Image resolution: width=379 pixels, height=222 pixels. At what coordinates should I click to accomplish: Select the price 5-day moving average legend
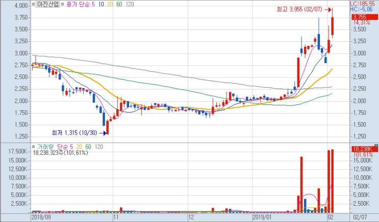pos(93,5)
